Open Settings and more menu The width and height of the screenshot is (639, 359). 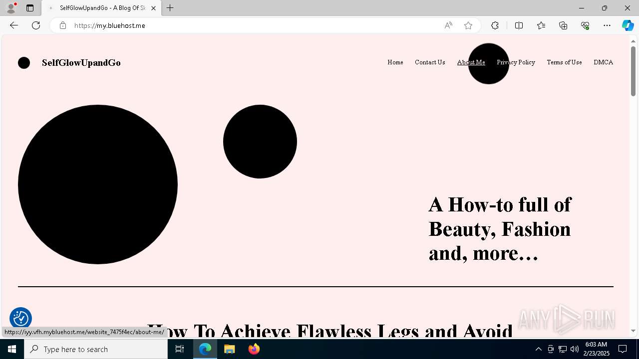tap(607, 25)
